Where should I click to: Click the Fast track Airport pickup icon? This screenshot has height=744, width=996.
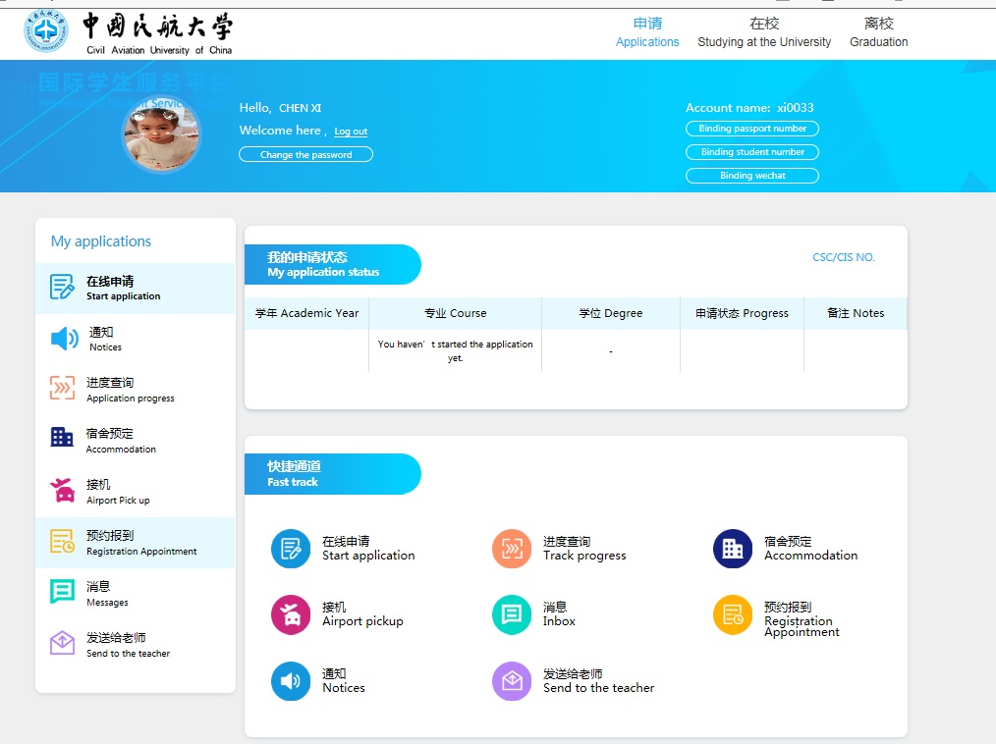click(290, 614)
